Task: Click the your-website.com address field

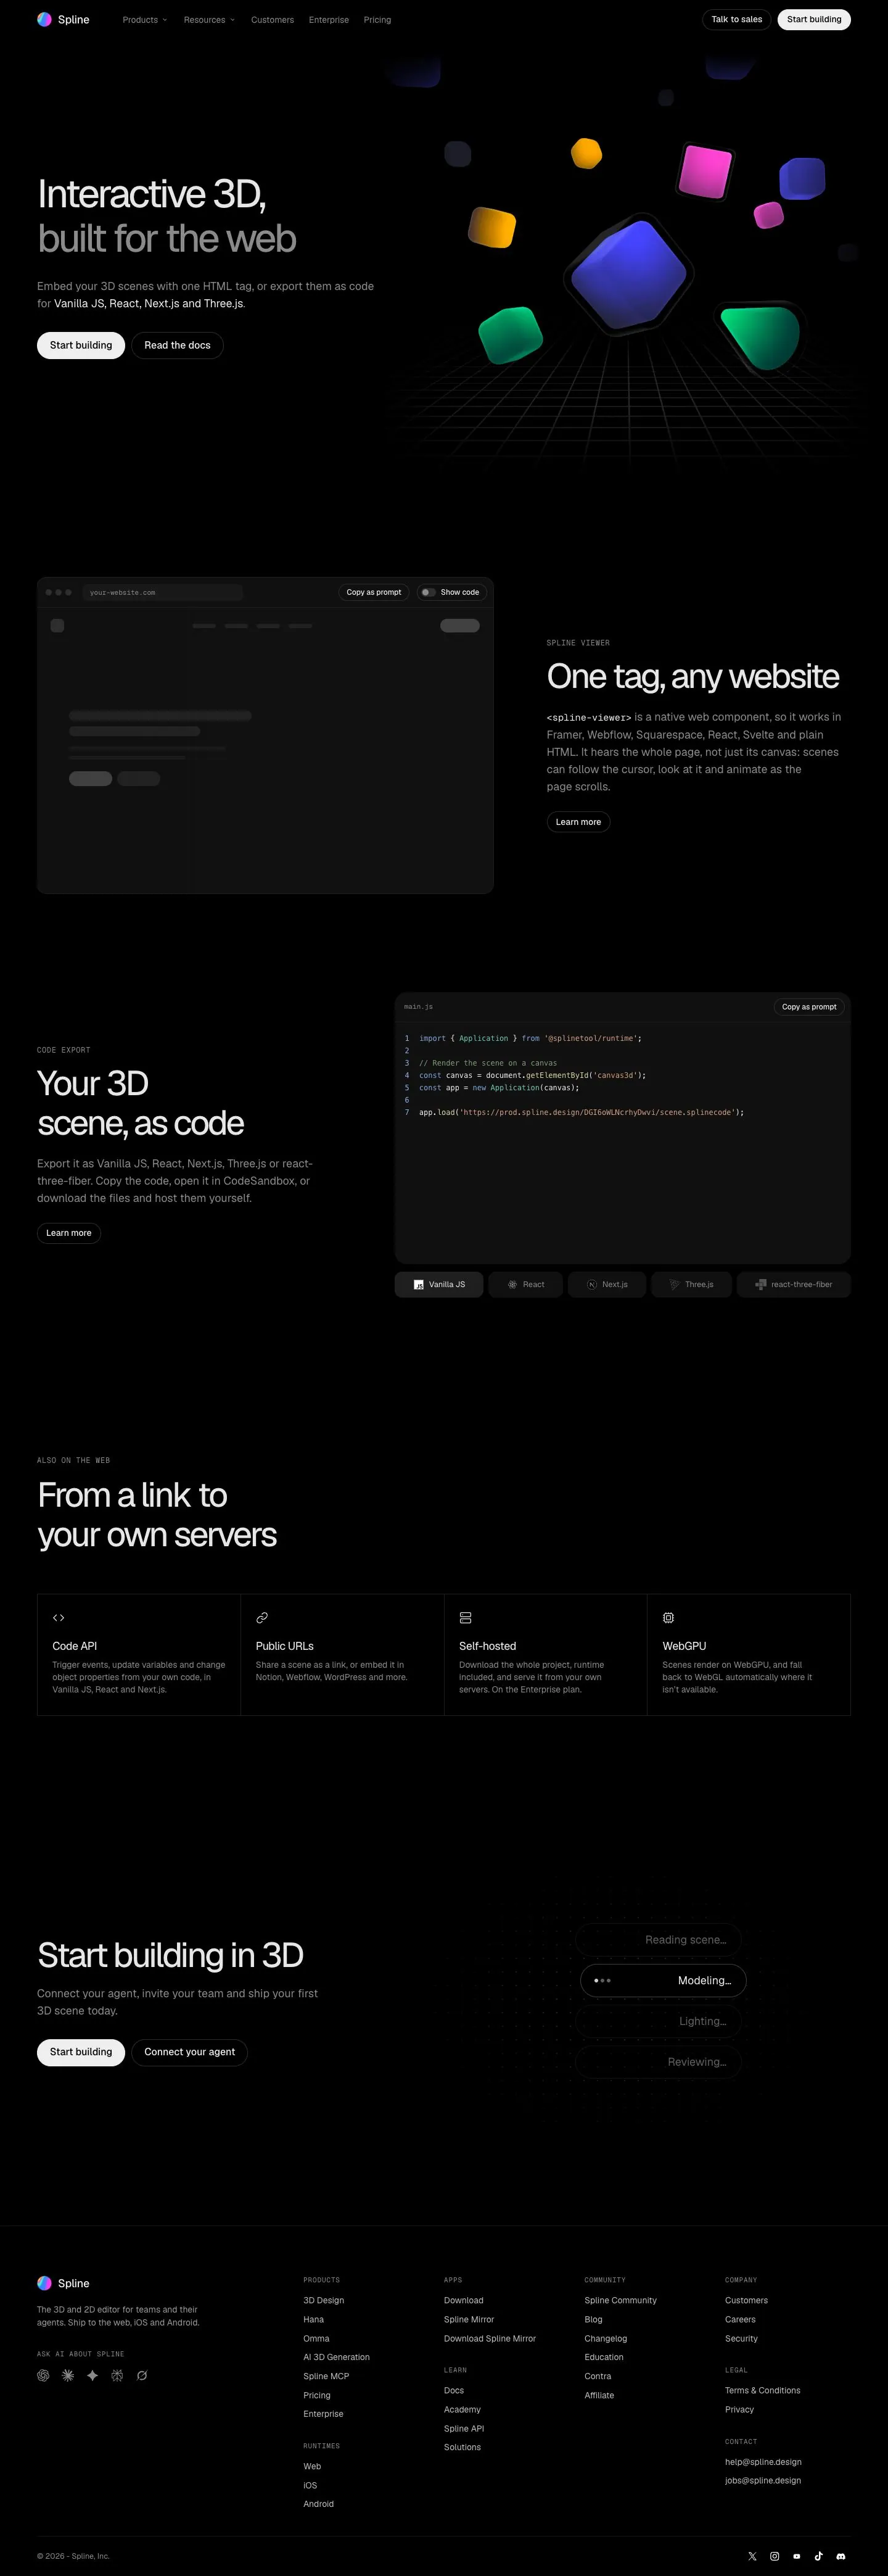Action: coord(163,592)
